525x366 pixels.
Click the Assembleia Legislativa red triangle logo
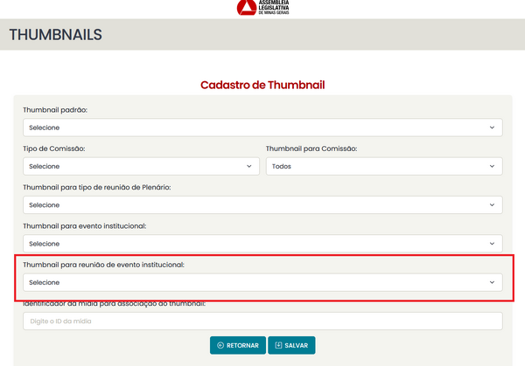248,8
